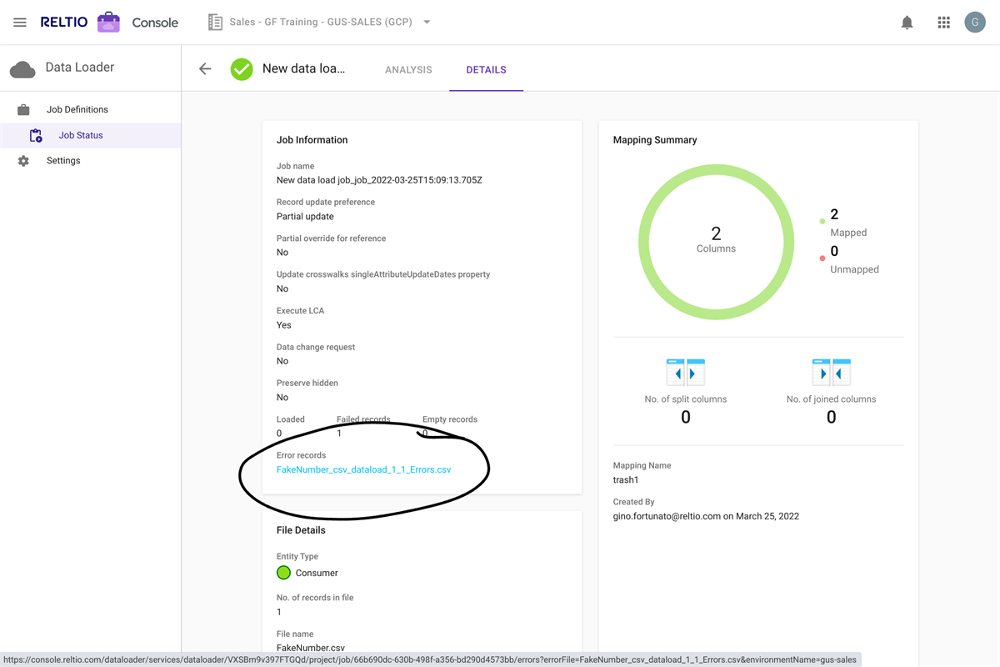This screenshot has height=667, width=1000.
Task: Open the user account avatar G
Action: point(975,23)
